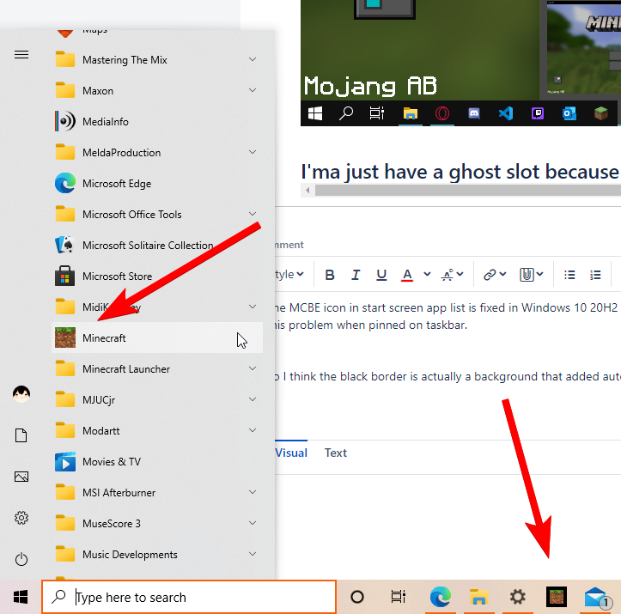Insert a bulleted list in the editor
The width and height of the screenshot is (621, 614).
(569, 275)
